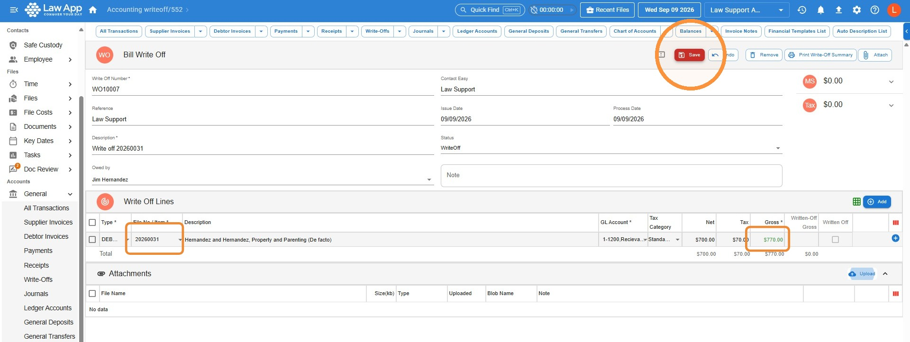Click the Safe Custody sidebar icon
The height and width of the screenshot is (342, 910).
pos(13,45)
